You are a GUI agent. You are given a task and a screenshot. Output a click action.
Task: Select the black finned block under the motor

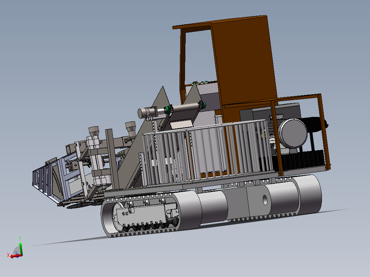pyautogui.click(x=299, y=160)
